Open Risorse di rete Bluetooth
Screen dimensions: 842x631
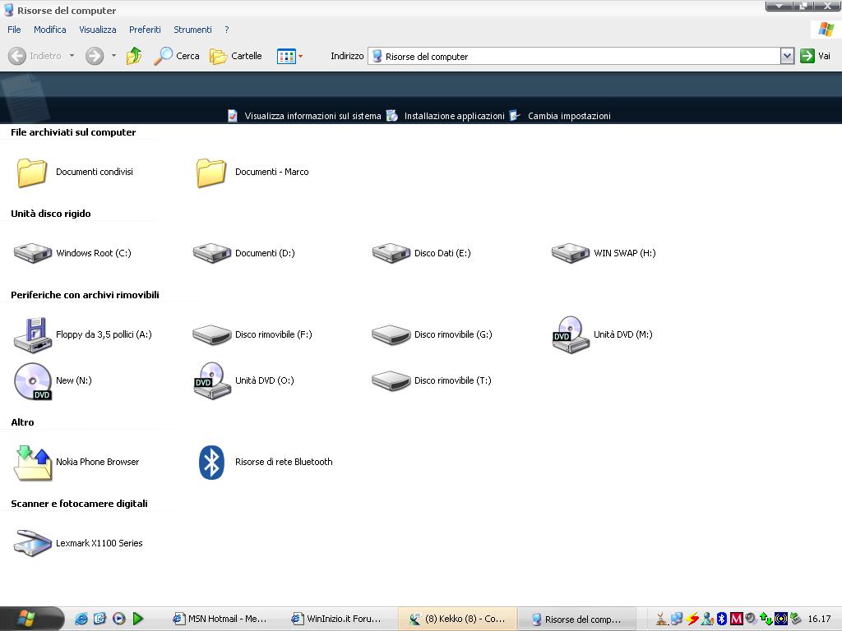click(212, 462)
